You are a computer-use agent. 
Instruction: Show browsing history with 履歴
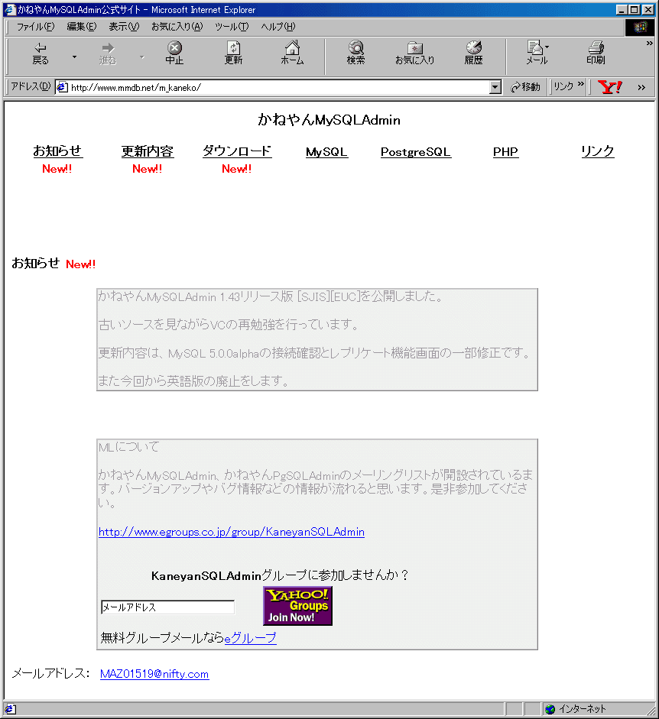pyautogui.click(x=473, y=53)
